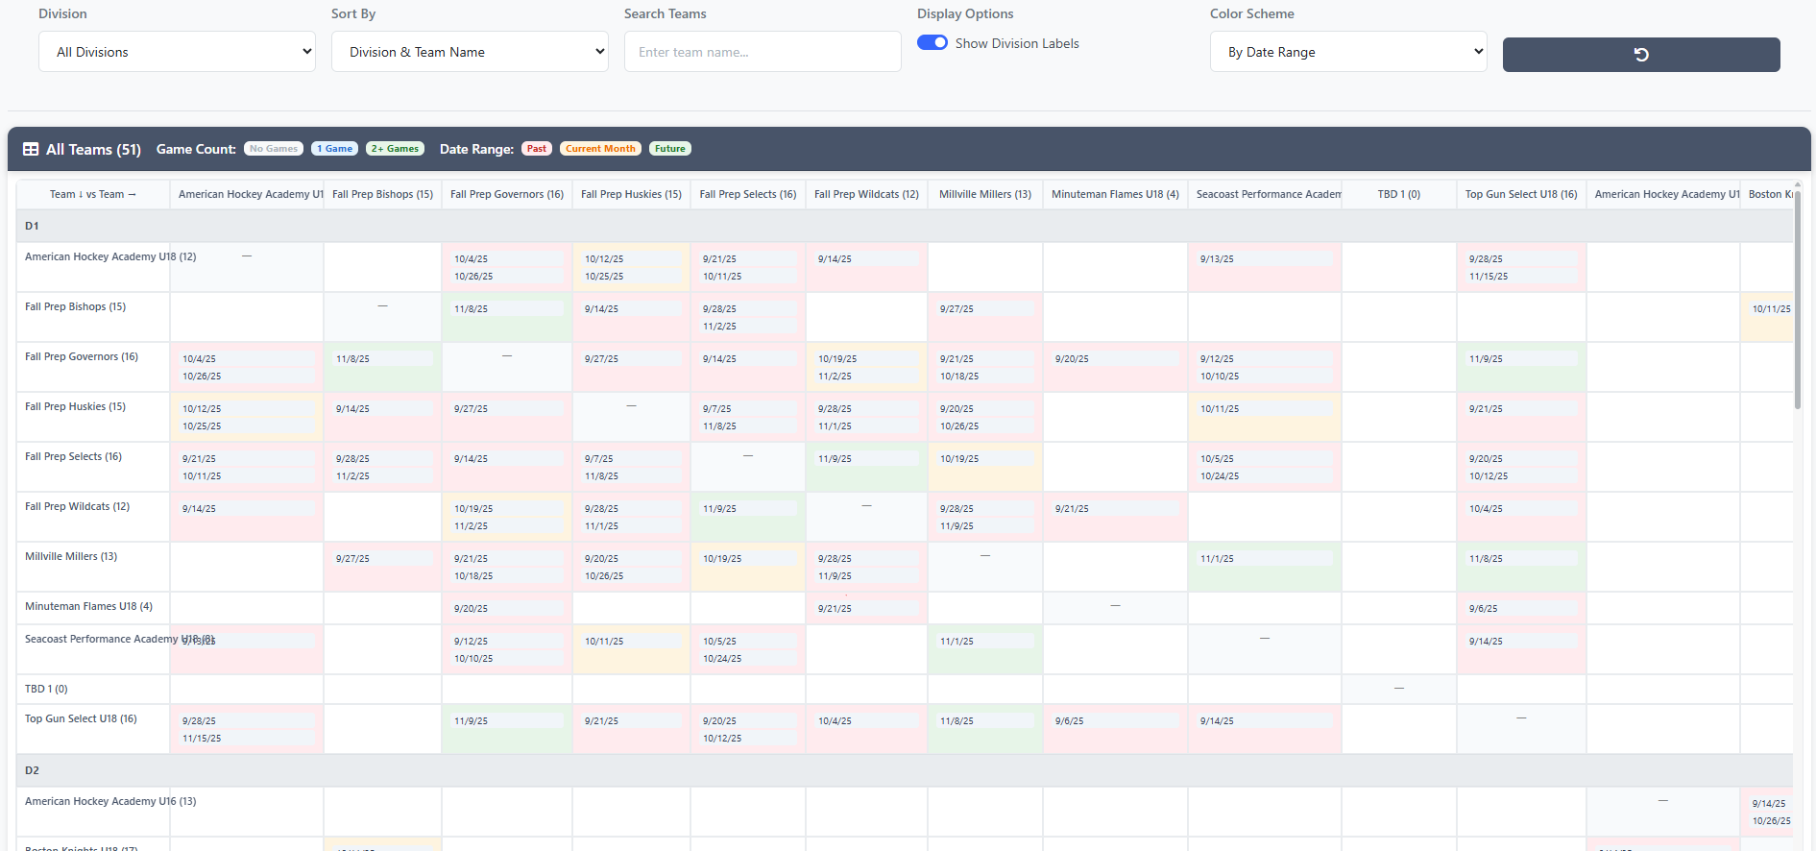Click the Millville Millers column header
This screenshot has width=1816, height=851.
pos(984,194)
